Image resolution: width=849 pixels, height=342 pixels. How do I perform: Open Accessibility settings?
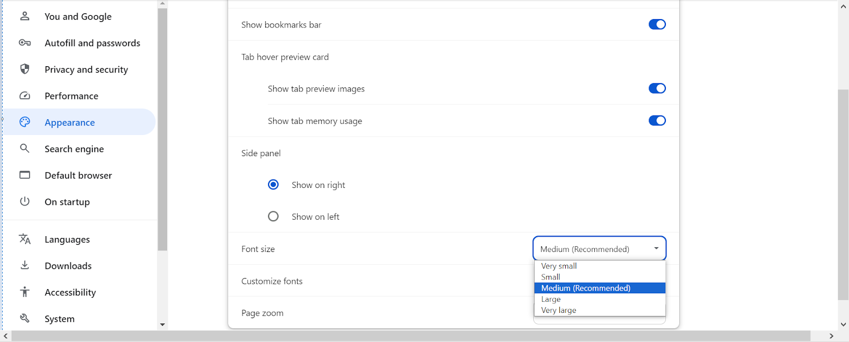coord(70,292)
